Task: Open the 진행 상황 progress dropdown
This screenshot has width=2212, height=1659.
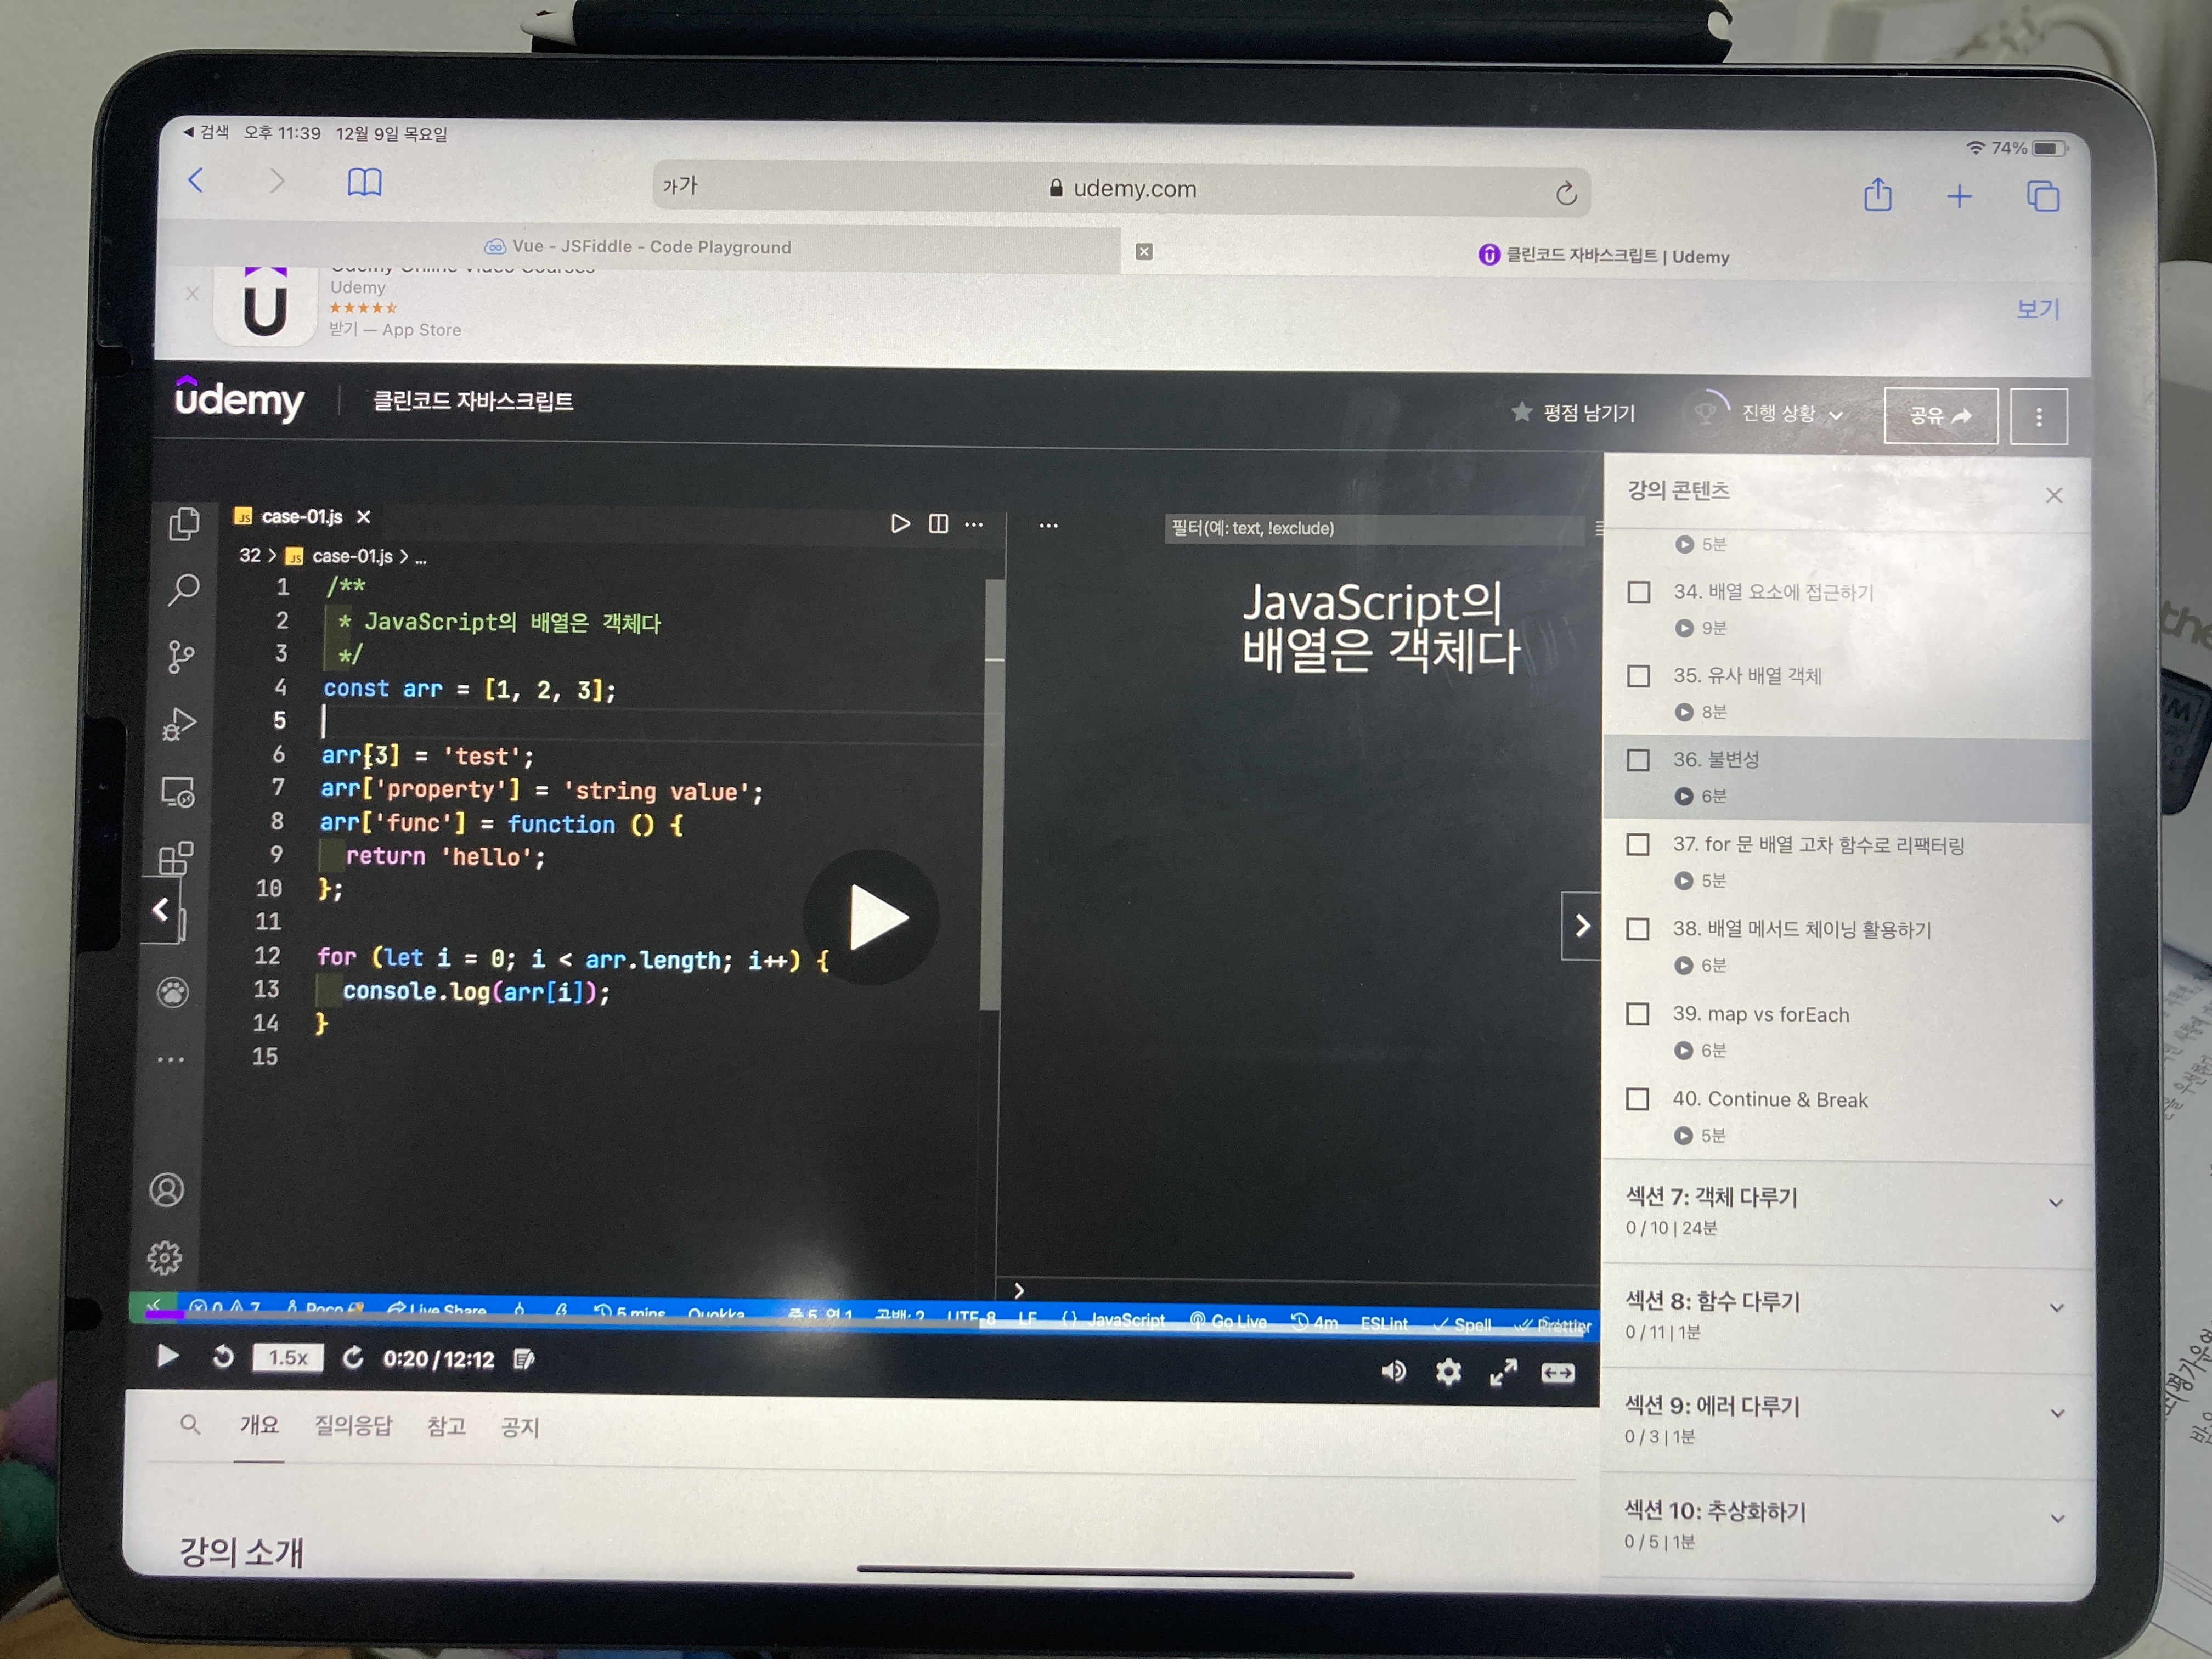Action: pyautogui.click(x=1790, y=414)
